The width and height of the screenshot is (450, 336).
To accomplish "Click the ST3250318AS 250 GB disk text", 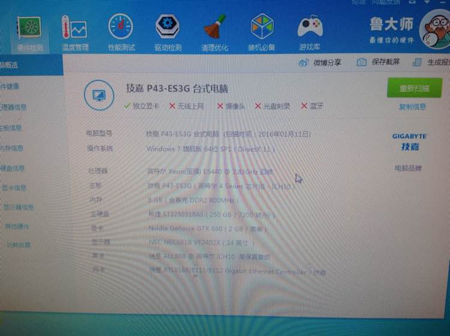I will [x=212, y=214].
